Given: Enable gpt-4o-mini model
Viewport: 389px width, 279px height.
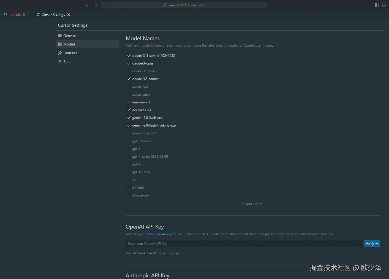Looking at the screenshot, I should [x=129, y=172].
